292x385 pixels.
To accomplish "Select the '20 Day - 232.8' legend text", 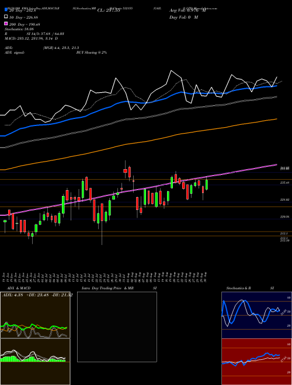I will pyautogui.click(x=23, y=10).
